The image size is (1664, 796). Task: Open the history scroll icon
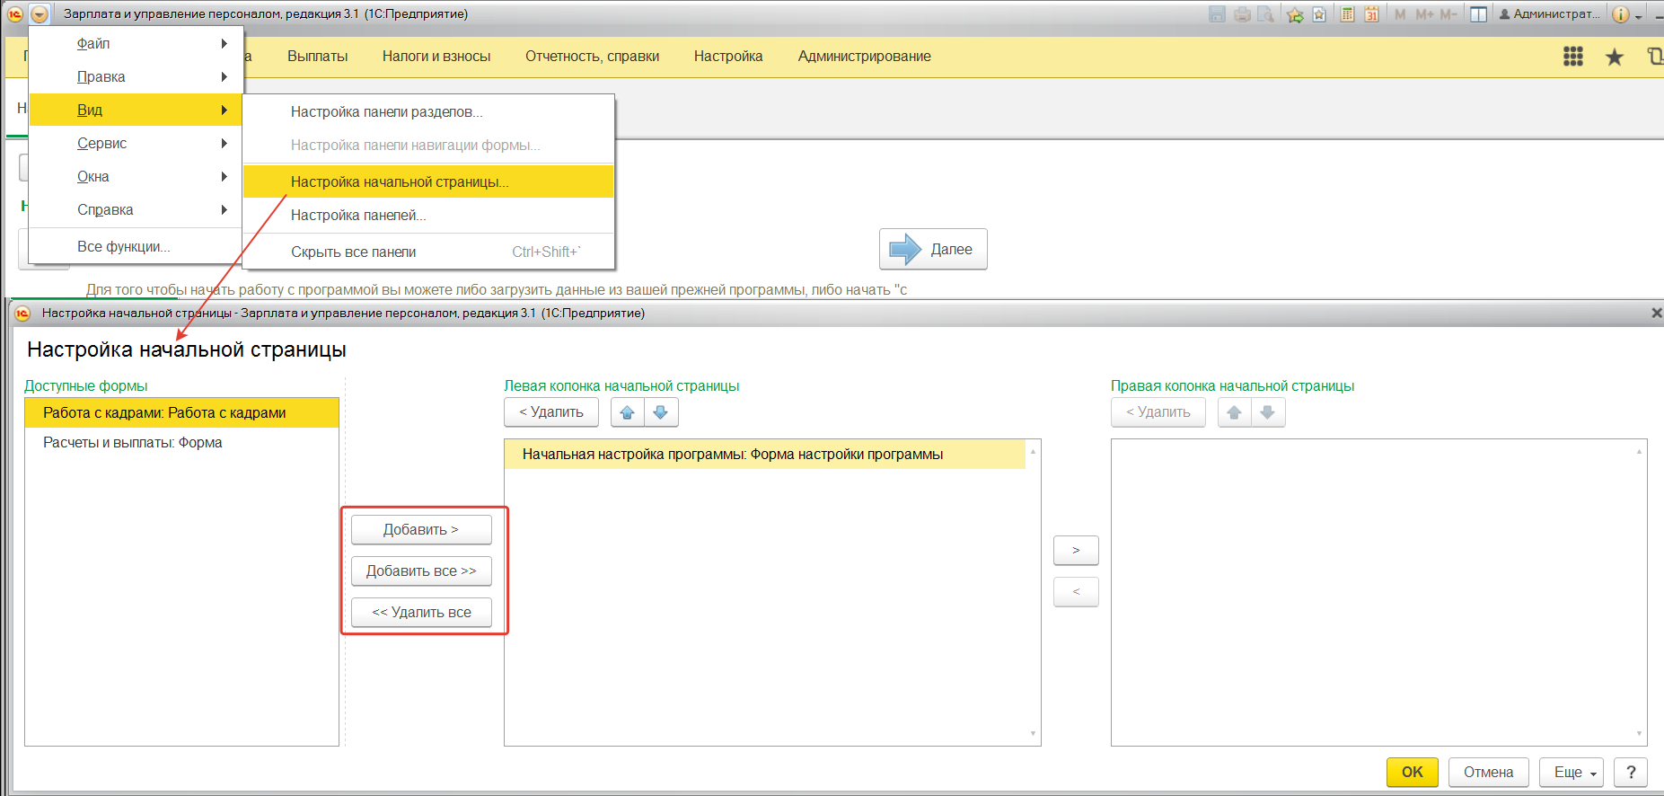point(1655,57)
